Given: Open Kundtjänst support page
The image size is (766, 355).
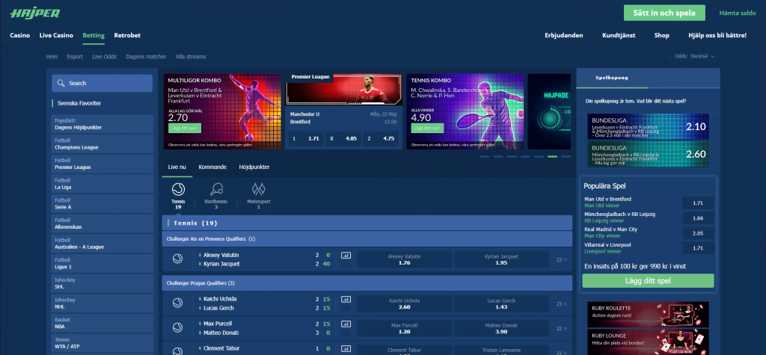Looking at the screenshot, I should click(619, 35).
